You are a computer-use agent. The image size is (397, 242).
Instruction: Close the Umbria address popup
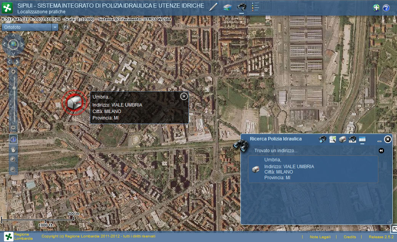(x=184, y=96)
